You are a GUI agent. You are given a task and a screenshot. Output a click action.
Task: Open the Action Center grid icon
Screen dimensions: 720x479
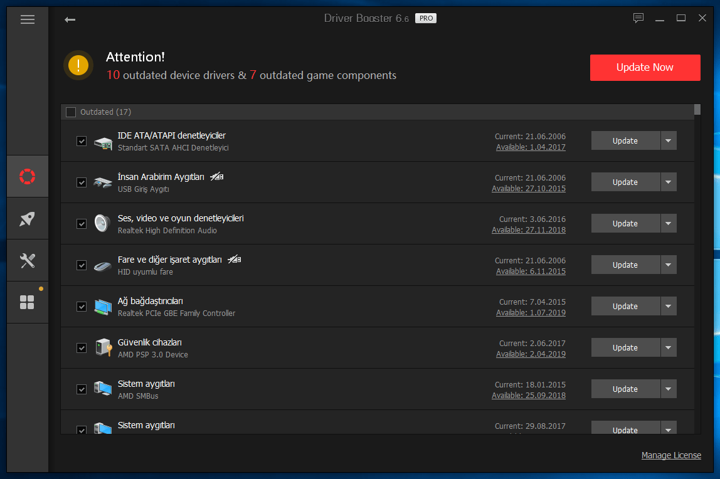[28, 302]
